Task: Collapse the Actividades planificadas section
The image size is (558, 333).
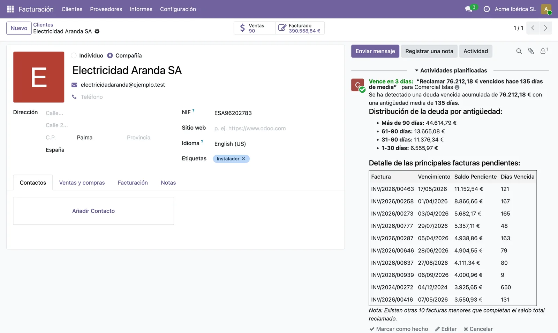Action: 451,70
